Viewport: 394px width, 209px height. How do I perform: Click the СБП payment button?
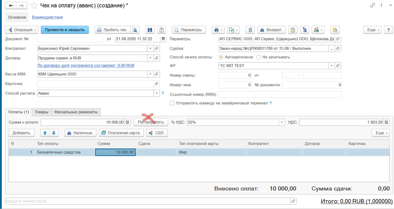click(157, 133)
